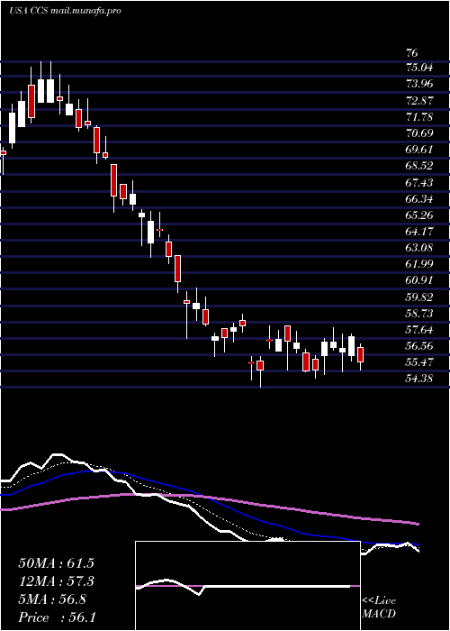The height and width of the screenshot is (631, 450).
Task: Click the 68.52 price axis label
Action: 419,166
